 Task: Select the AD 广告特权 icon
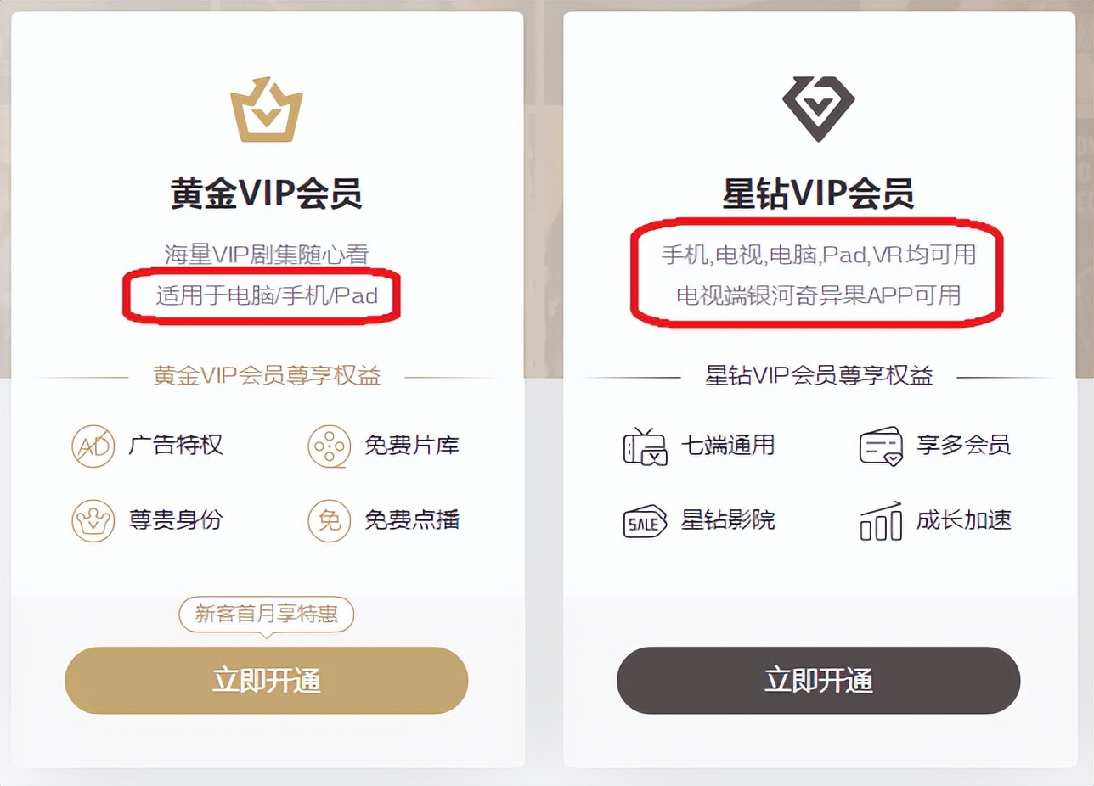coord(93,446)
